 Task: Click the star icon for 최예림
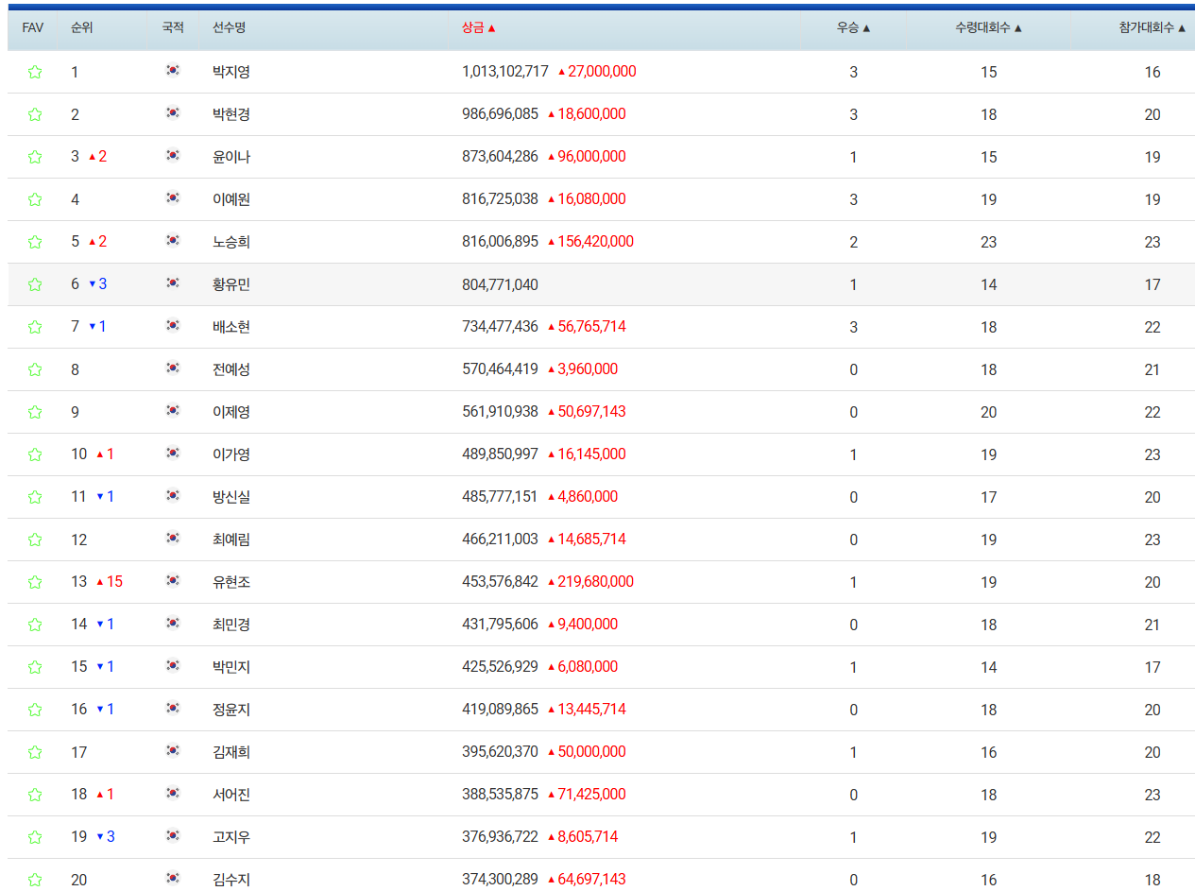35,540
